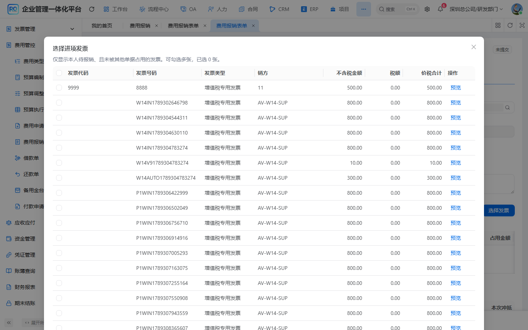Check the row P1WIN1789306422999
528x330 pixels.
coord(59,193)
